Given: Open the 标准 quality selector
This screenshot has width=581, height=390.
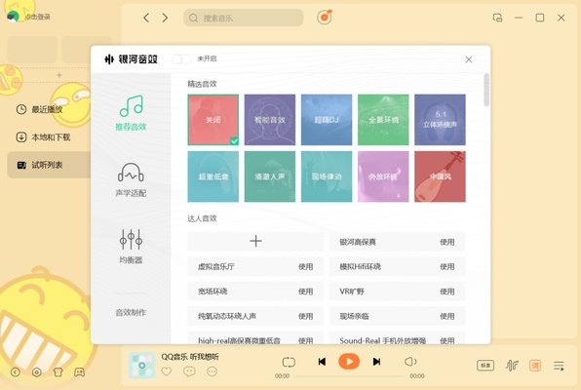Looking at the screenshot, I should 485,366.
